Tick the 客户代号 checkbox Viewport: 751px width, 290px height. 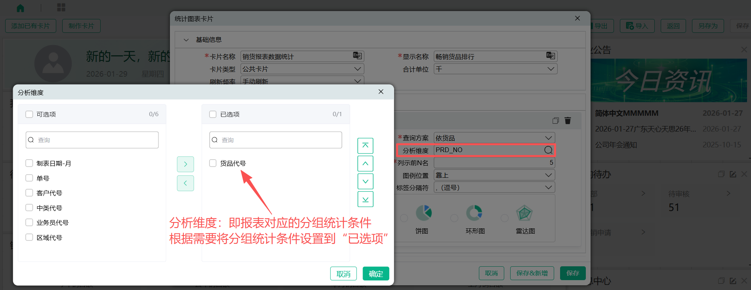29,193
